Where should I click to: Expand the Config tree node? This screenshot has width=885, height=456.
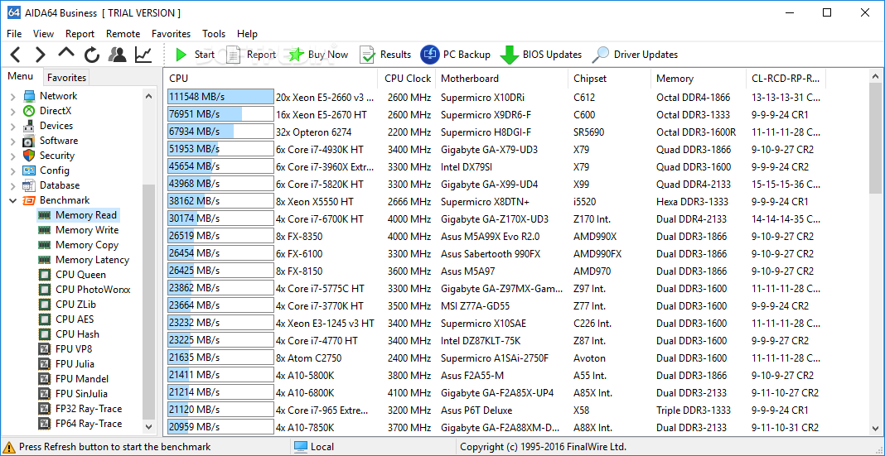(x=13, y=170)
